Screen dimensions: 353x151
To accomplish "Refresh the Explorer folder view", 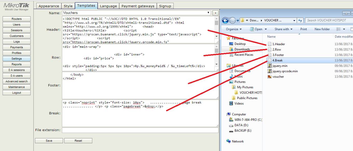I will click(x=300, y=20).
